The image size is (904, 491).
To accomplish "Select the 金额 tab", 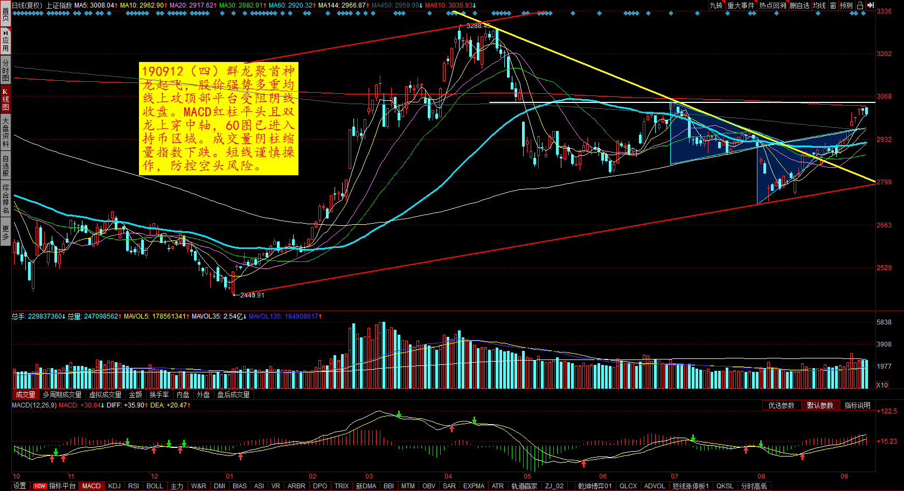I will 136,395.
